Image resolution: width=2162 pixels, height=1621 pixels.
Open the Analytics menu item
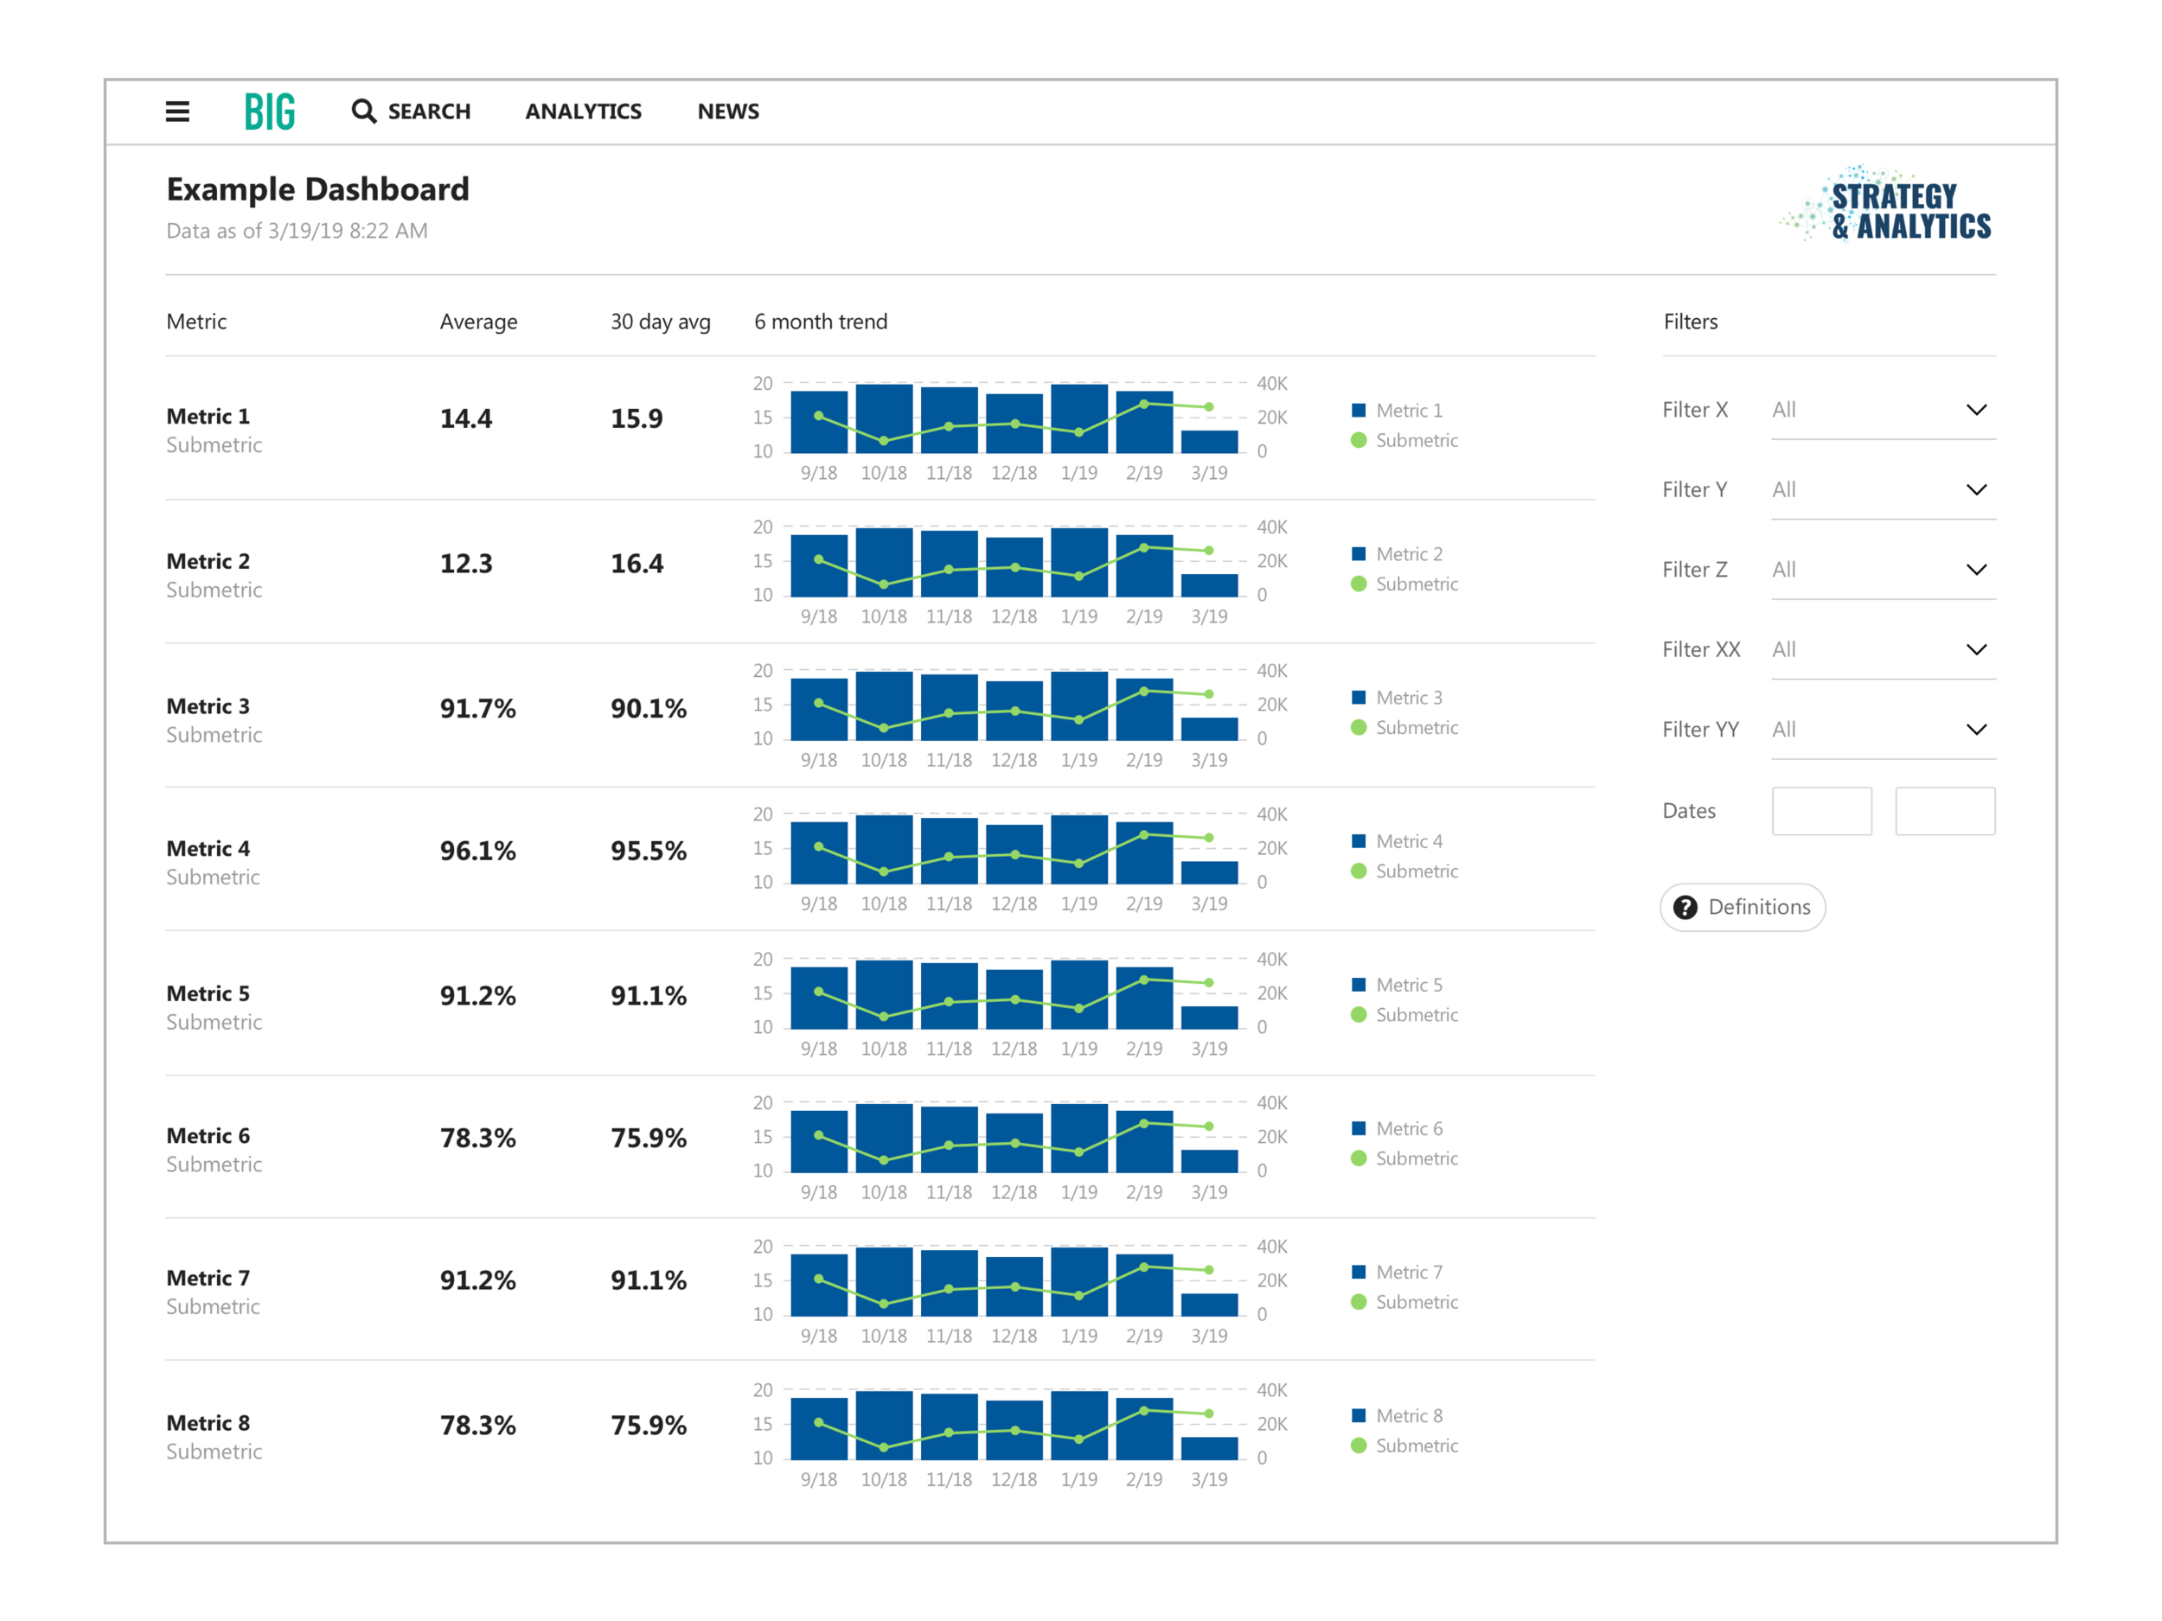pos(584,112)
